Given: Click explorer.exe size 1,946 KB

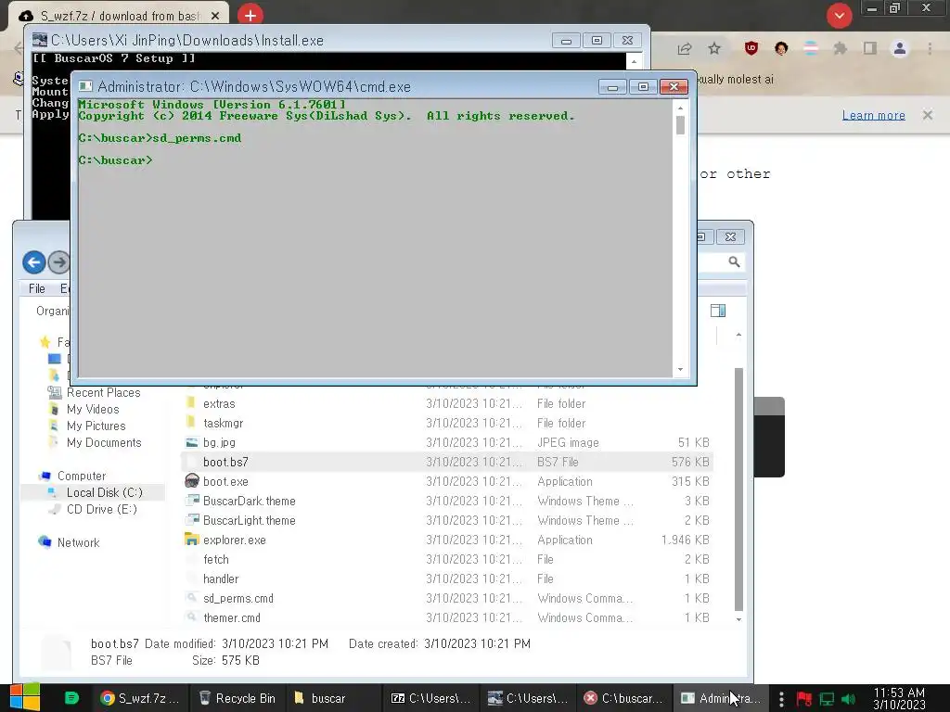Looking at the screenshot, I should point(686,540).
